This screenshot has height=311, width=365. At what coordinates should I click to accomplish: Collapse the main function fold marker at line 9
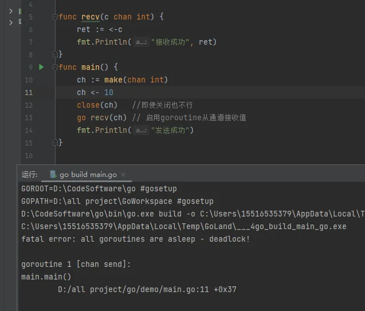click(55, 68)
